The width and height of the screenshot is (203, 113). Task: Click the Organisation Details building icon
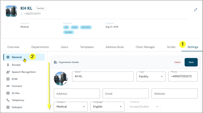click(x=55, y=62)
